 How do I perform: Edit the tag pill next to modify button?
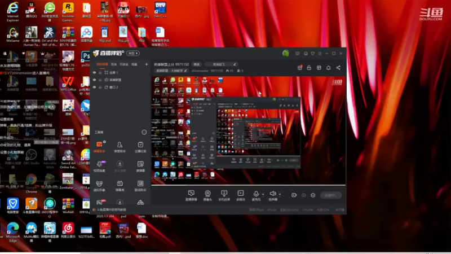point(221,64)
